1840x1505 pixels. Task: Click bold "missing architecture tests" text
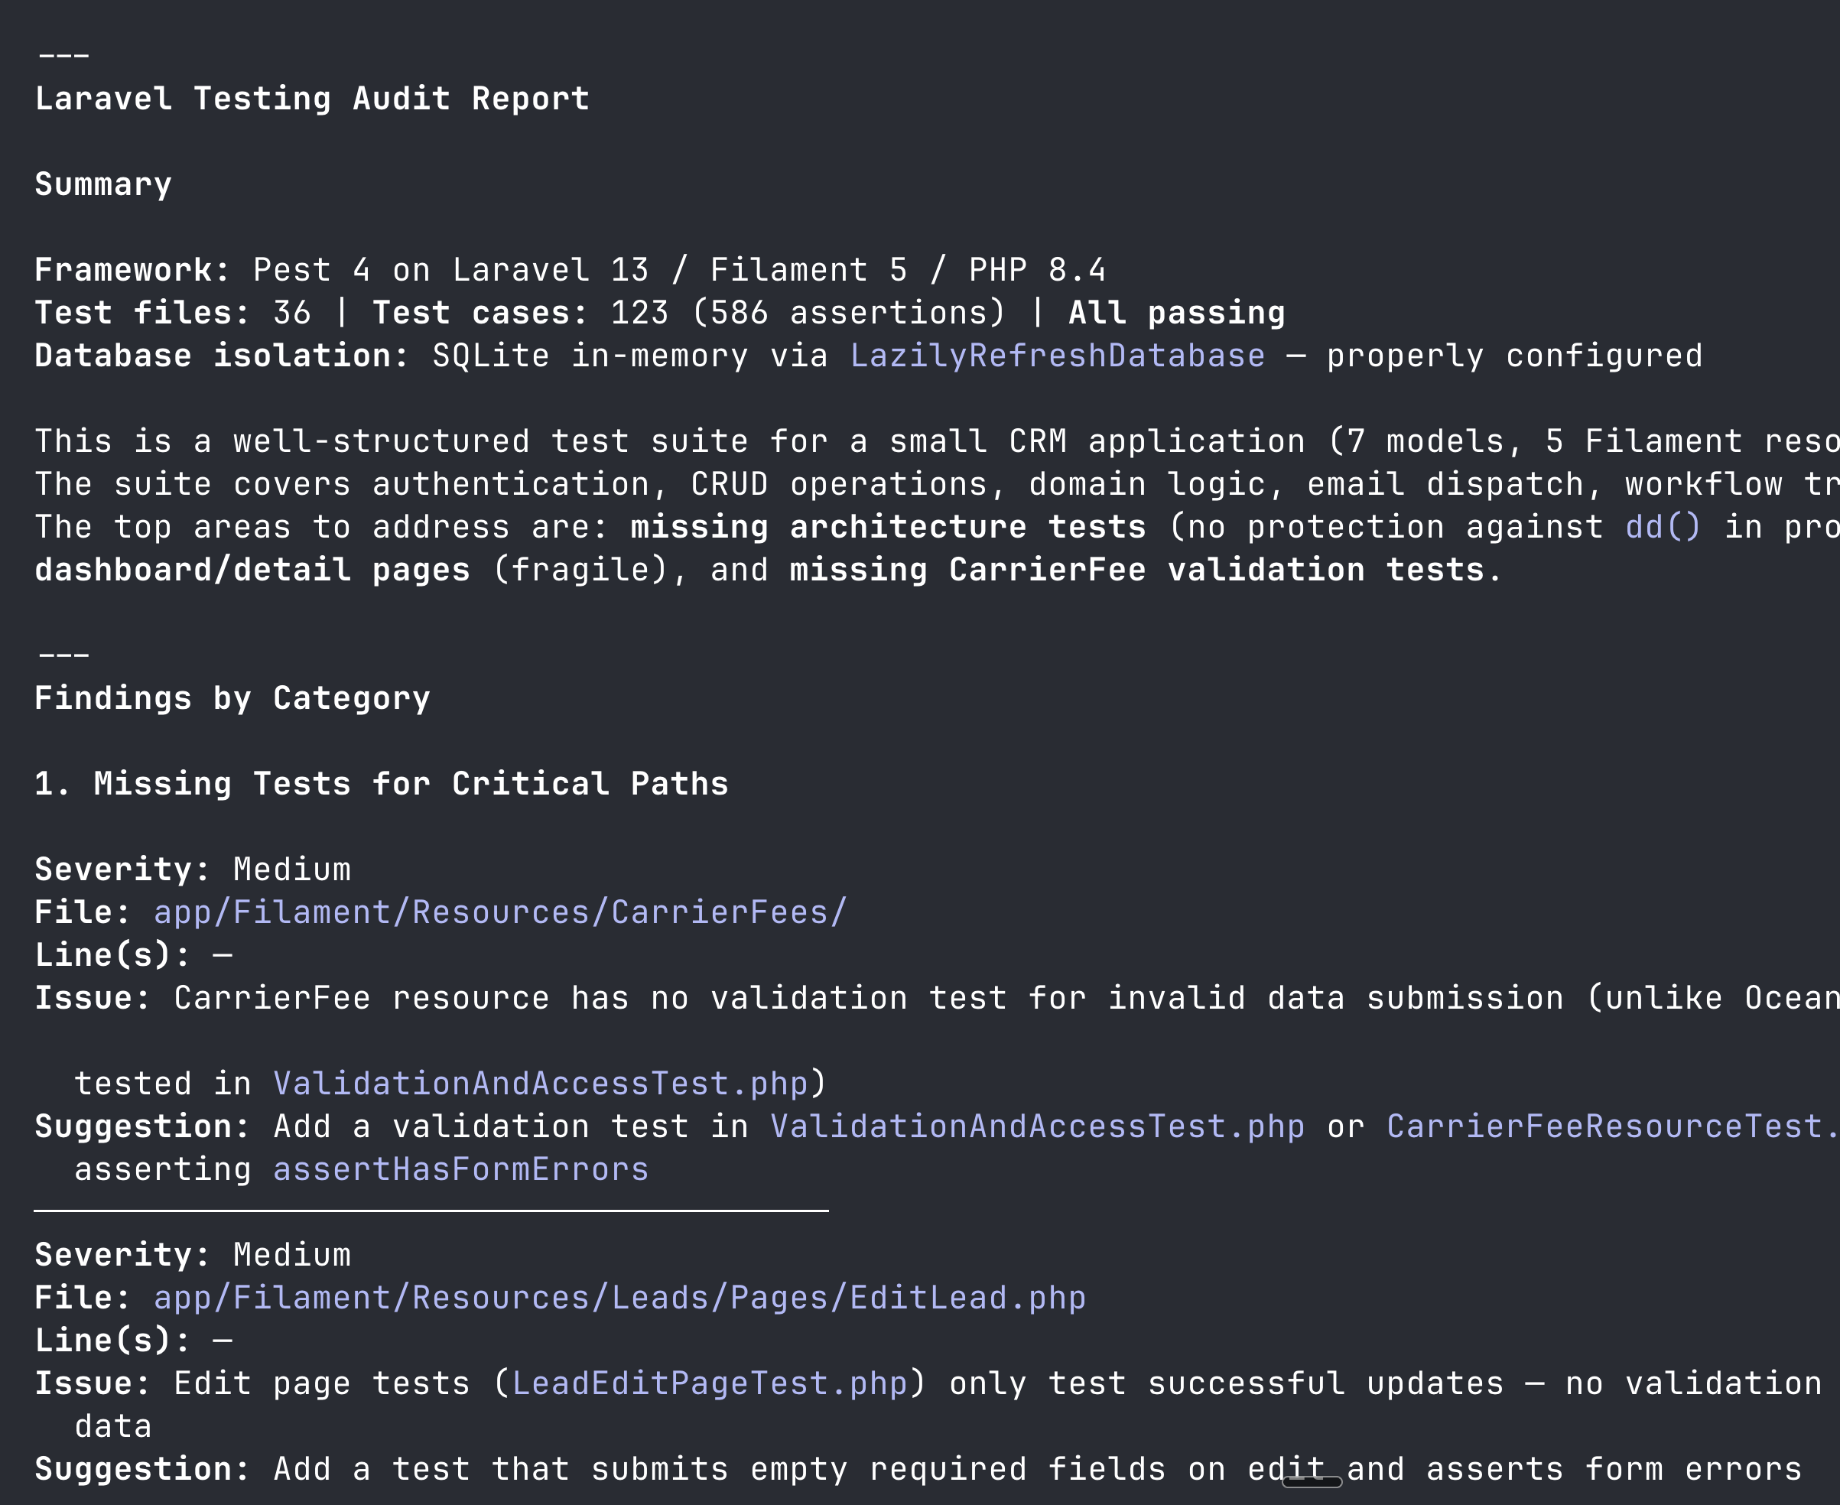pyautogui.click(x=888, y=527)
